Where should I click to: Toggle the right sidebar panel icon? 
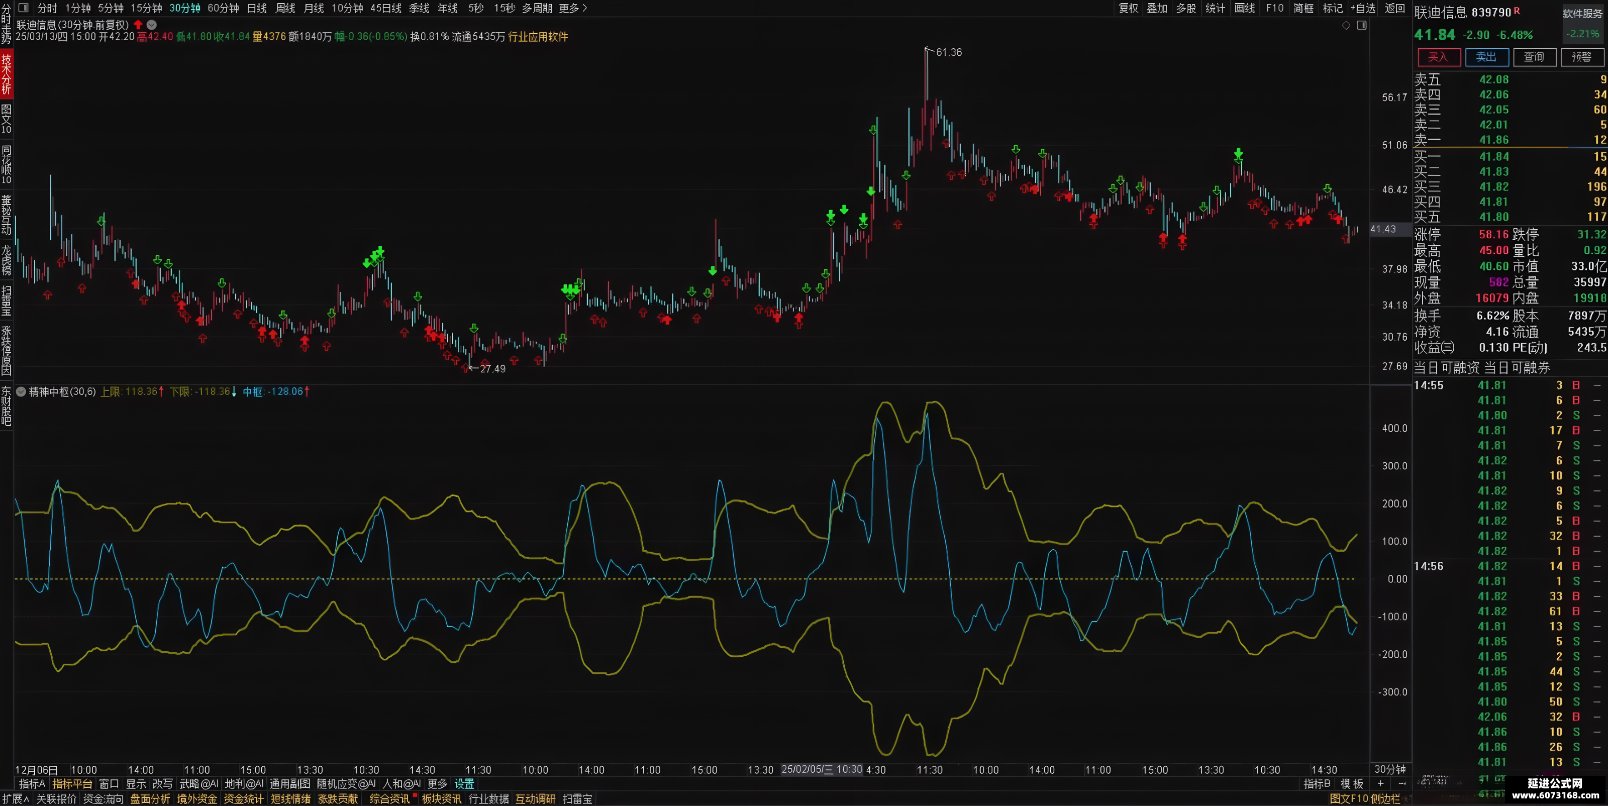point(1361,26)
